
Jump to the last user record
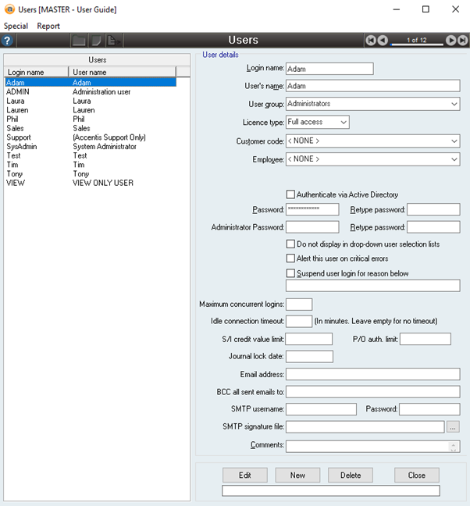pyautogui.click(x=462, y=40)
